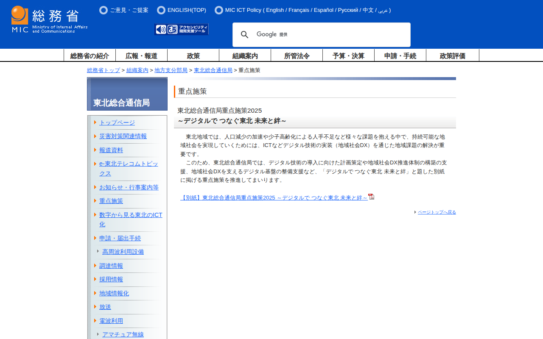Select 申請・手続 in the navigation bar

point(400,56)
